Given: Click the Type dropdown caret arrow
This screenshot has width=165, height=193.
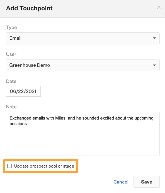Looking at the screenshot, I should pyautogui.click(x=154, y=38).
